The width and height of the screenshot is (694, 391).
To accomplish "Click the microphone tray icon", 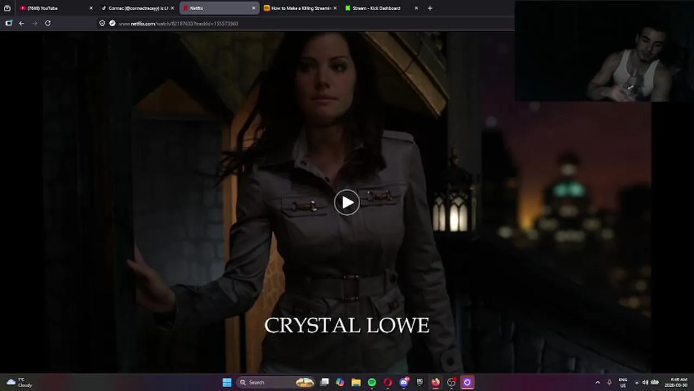I will [x=609, y=382].
